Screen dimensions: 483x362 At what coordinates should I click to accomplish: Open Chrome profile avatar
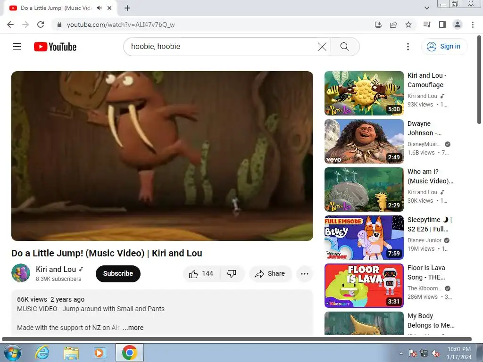point(458,25)
